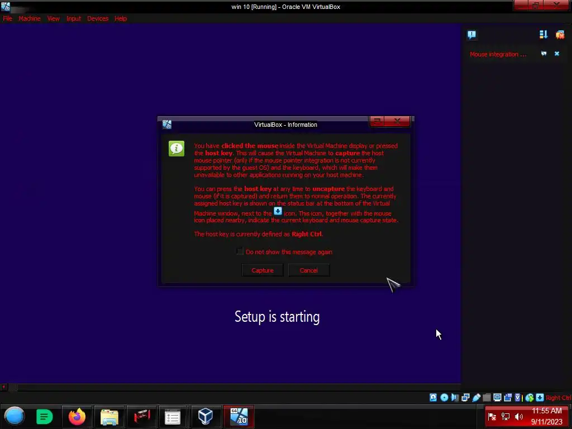Open the checklist window taskbar icon
The image size is (572, 429).
click(173, 417)
